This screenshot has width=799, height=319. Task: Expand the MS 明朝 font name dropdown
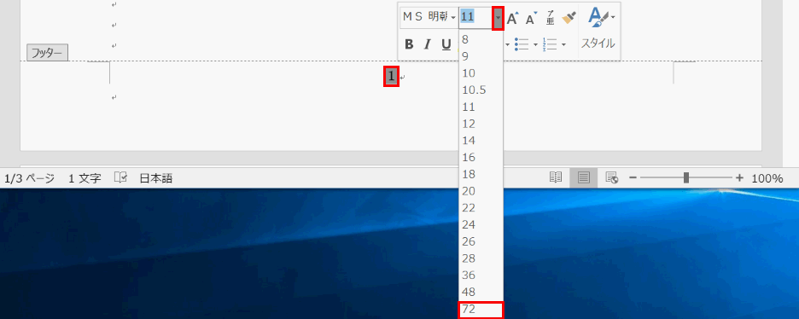453,18
